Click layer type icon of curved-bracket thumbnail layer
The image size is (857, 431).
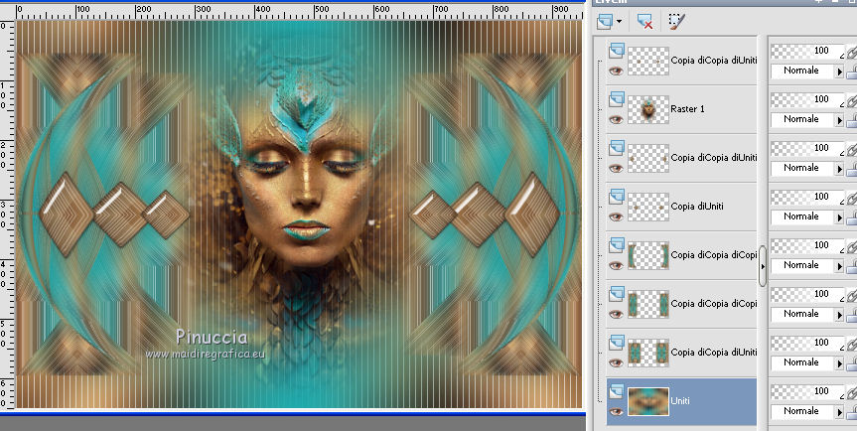click(x=617, y=244)
